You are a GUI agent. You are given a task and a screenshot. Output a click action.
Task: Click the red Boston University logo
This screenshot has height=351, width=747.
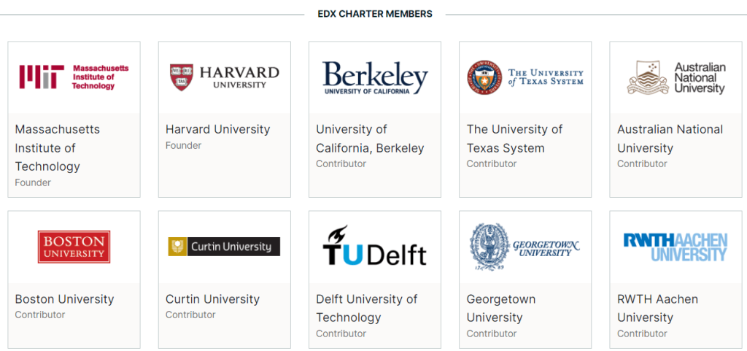click(74, 247)
